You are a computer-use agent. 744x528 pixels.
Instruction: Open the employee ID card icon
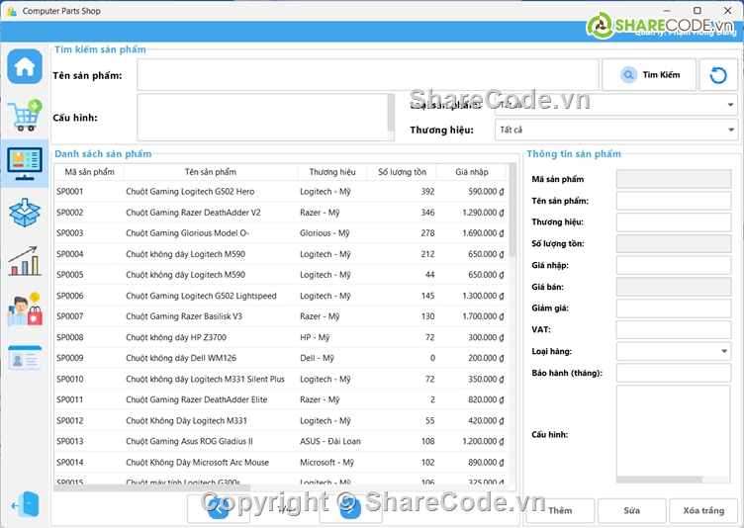(25, 358)
